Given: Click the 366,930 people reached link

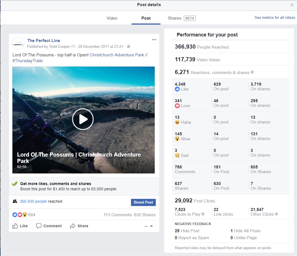Looking at the screenshot, I should [x=33, y=201].
